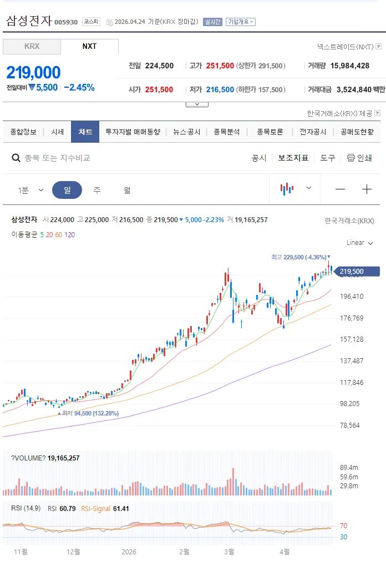This screenshot has width=386, height=571.
Task: Click the 삼성전자 stock title
Action: pos(29,21)
